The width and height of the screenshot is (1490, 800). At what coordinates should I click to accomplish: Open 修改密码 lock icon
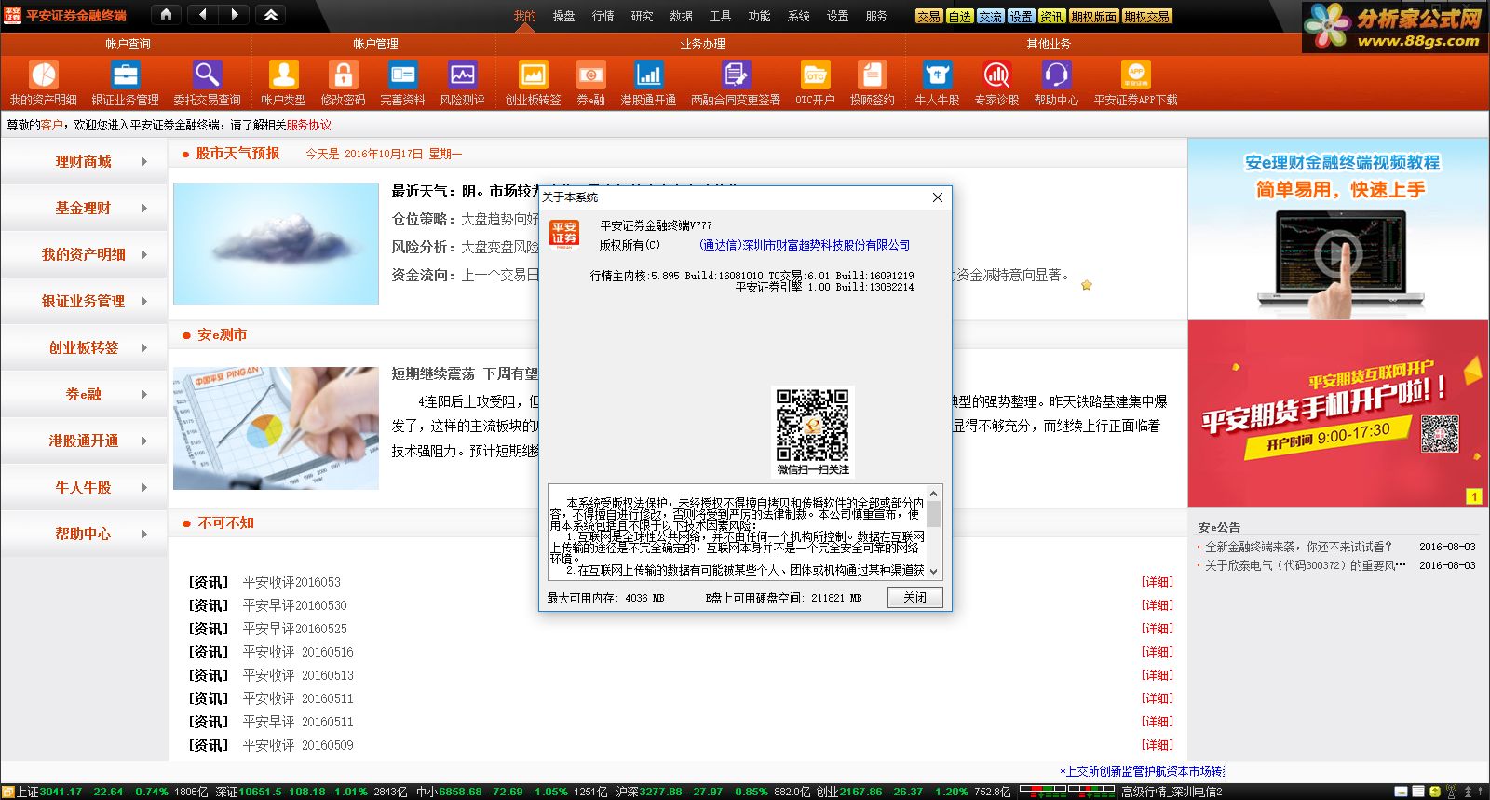point(343,75)
